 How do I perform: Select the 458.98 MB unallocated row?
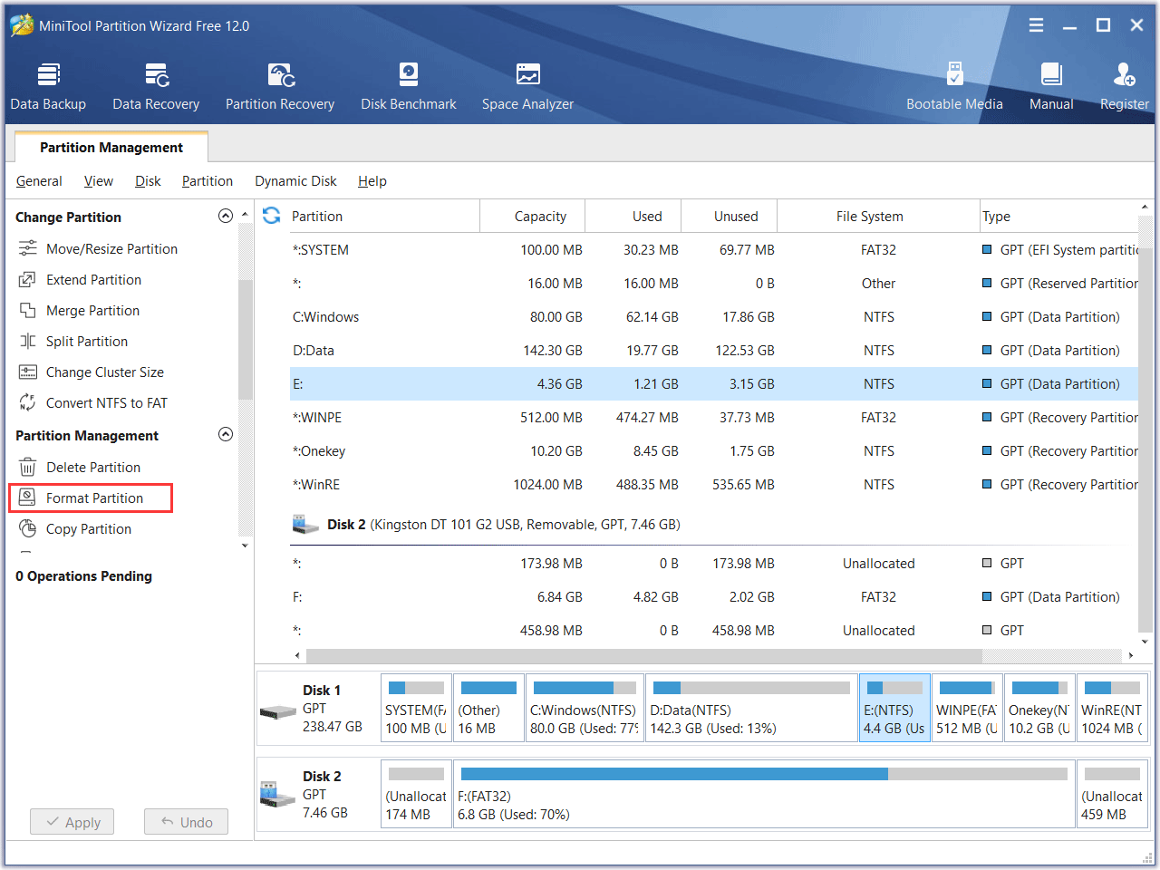[713, 630]
